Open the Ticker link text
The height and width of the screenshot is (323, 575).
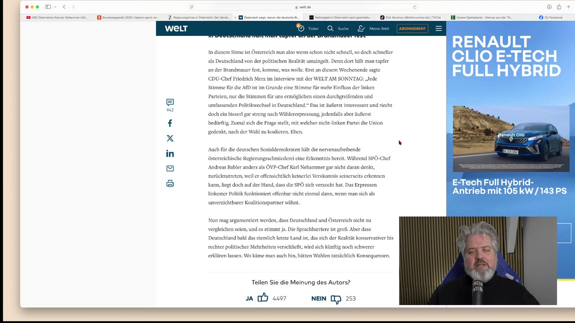(313, 29)
